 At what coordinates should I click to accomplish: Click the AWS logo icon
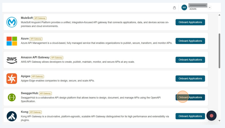[12, 60]
